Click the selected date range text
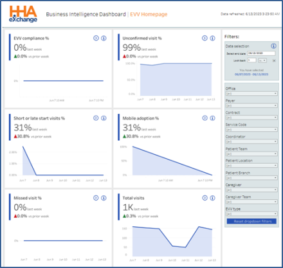Viewport: 283px width, 268px height. tap(251, 75)
